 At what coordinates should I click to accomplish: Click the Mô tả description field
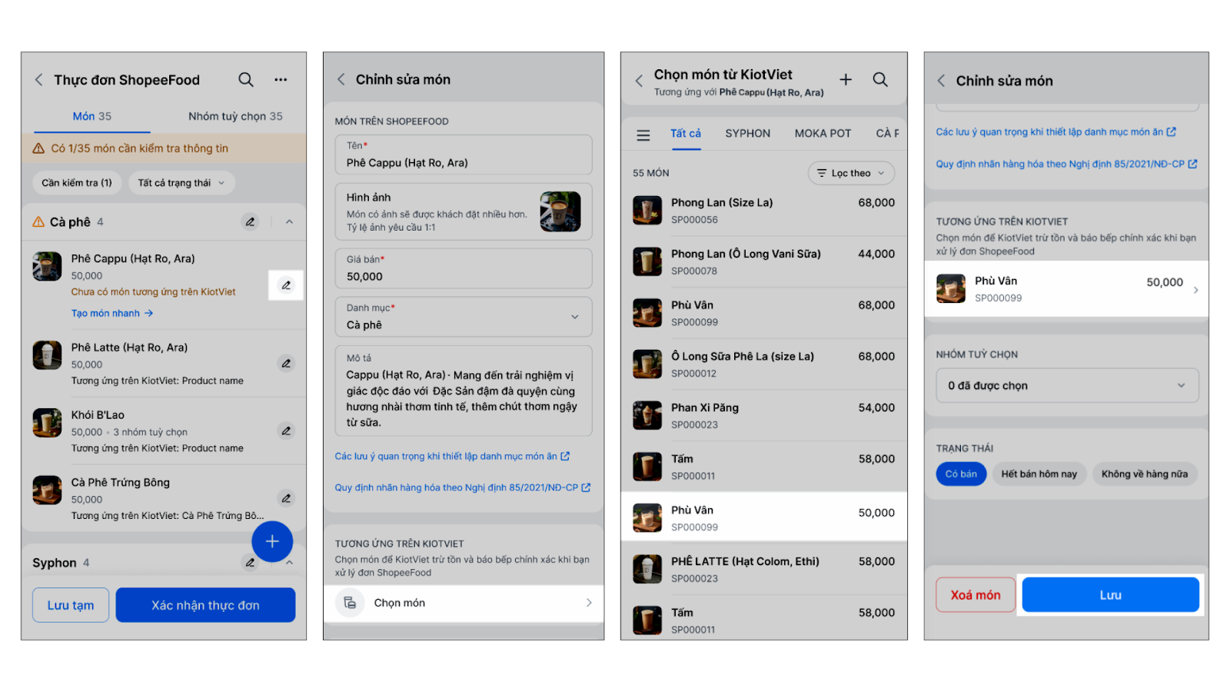coord(464,391)
